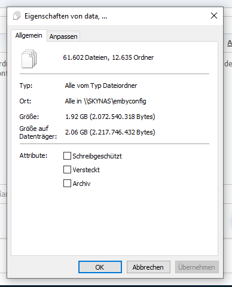Click the location "Alle in \\SKYNAS\embyconfig"
The image size is (232, 287).
tap(105, 101)
